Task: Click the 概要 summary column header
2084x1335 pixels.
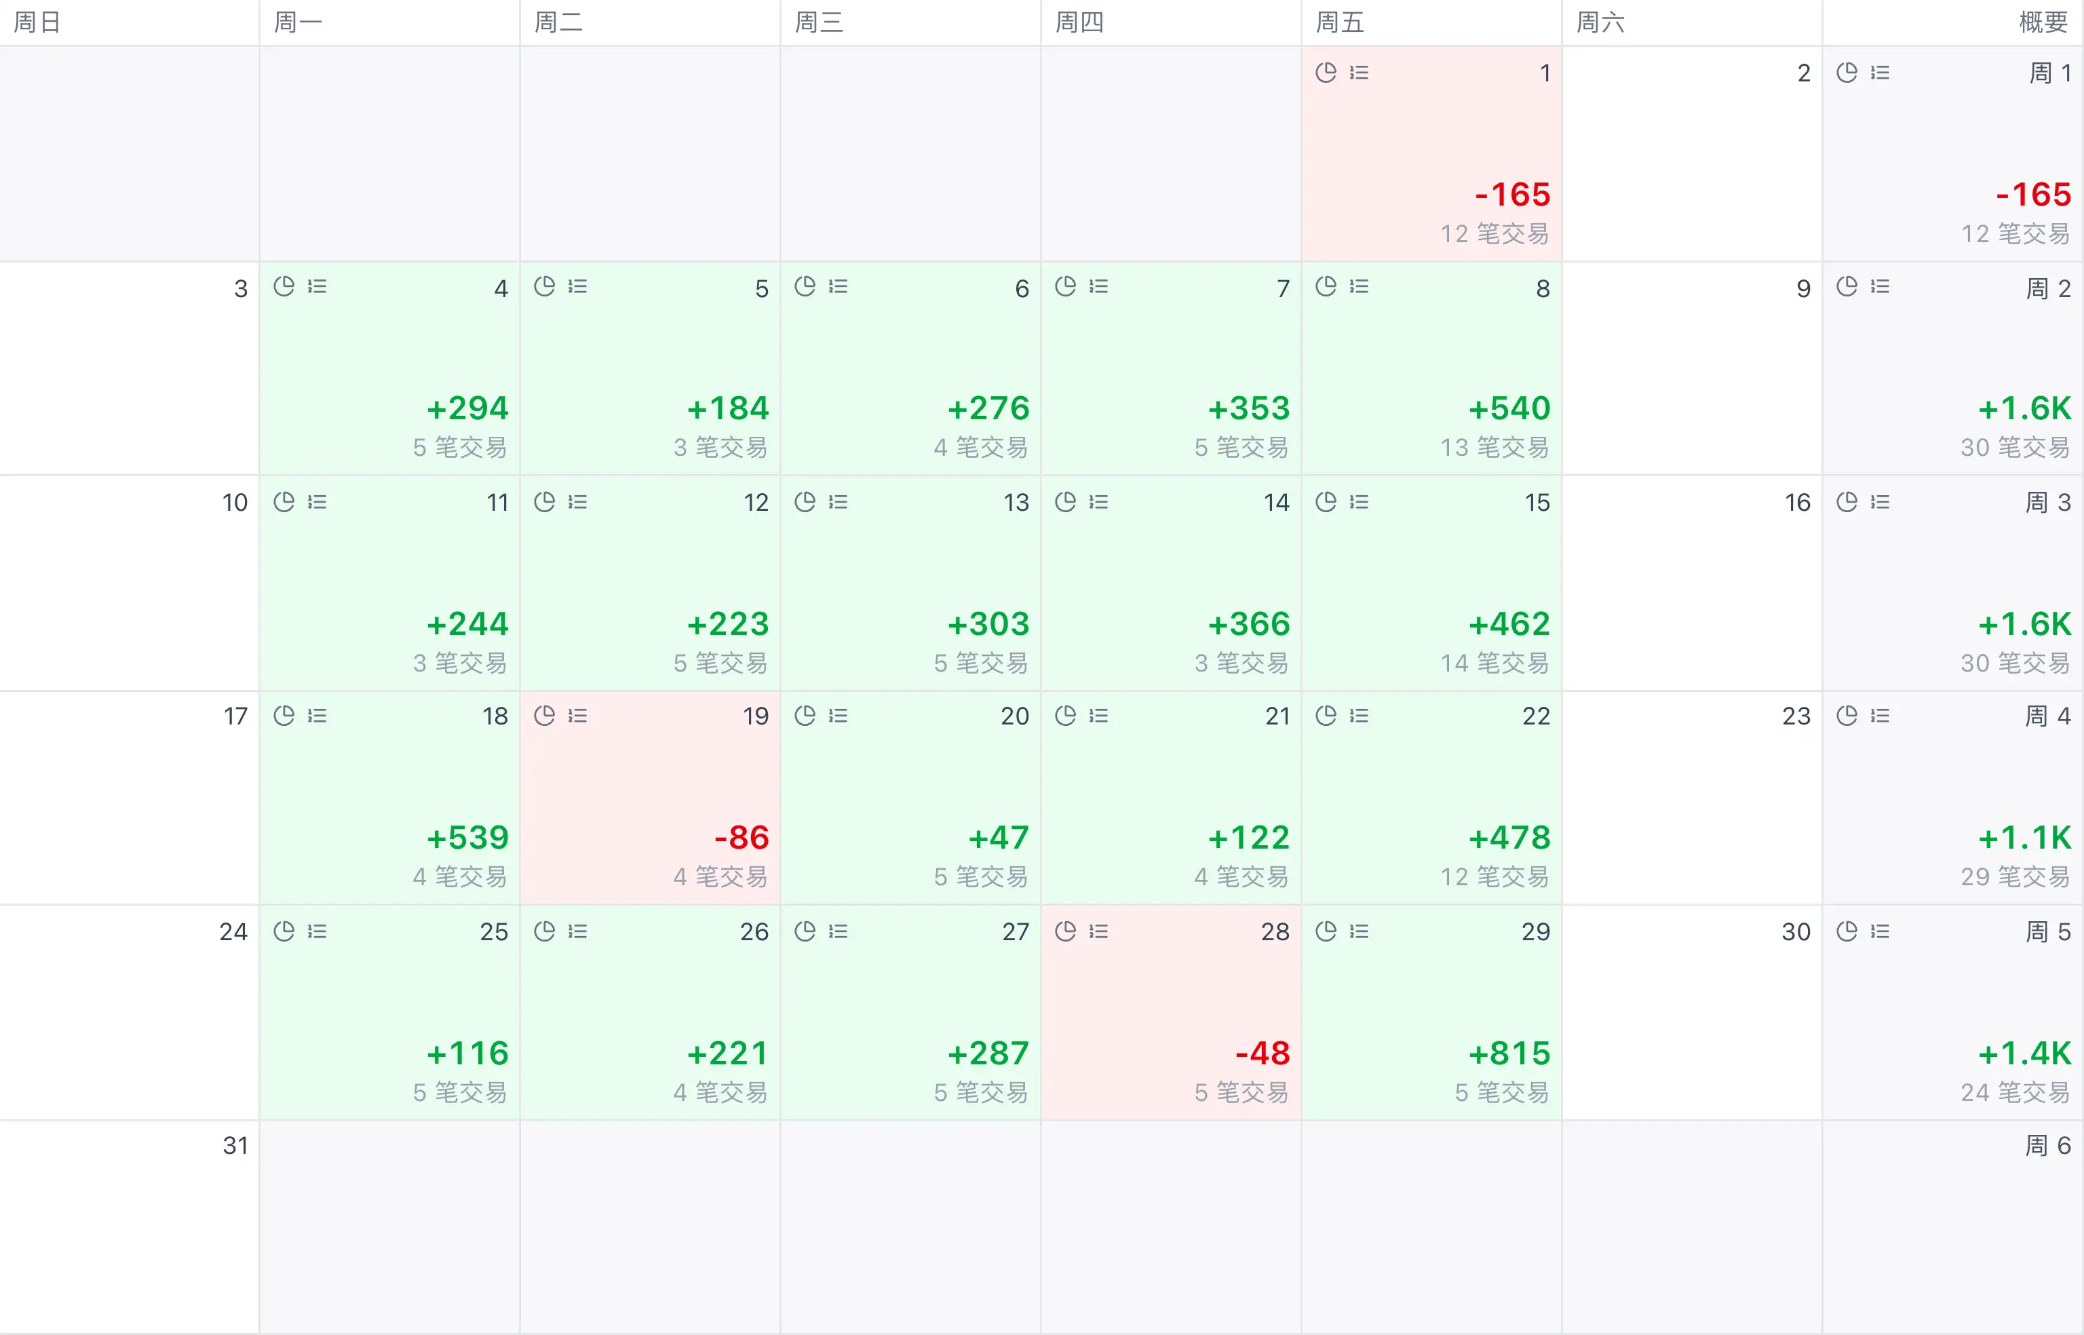Action: [2043, 22]
